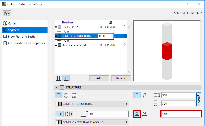Click the red segment in column preview
Image resolution: width=205 pixels, height=126 pixels.
(167, 51)
